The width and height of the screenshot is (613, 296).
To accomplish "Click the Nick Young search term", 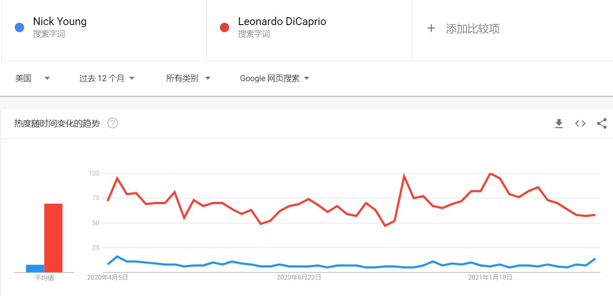I will click(x=60, y=22).
